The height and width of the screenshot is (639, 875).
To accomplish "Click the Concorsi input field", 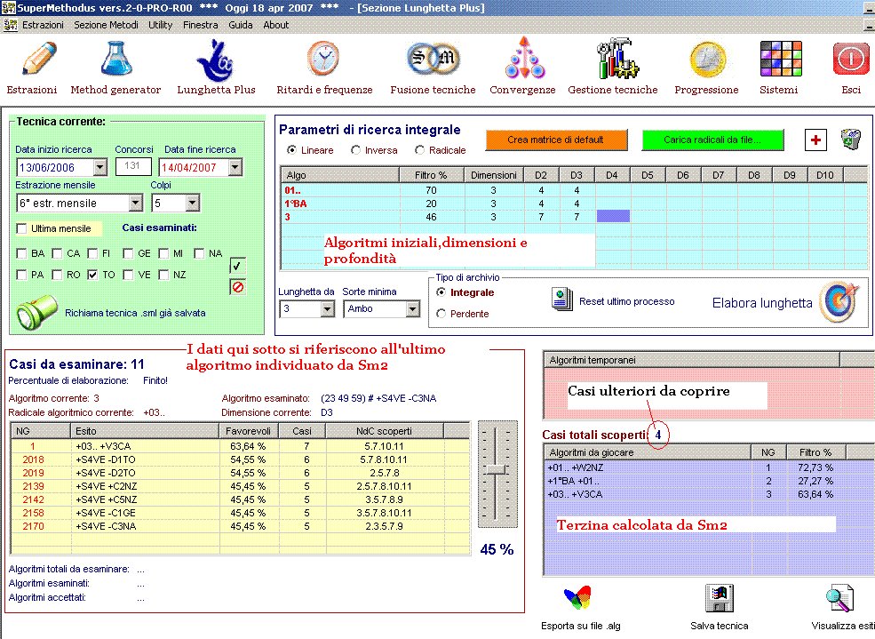I will tap(133, 166).
